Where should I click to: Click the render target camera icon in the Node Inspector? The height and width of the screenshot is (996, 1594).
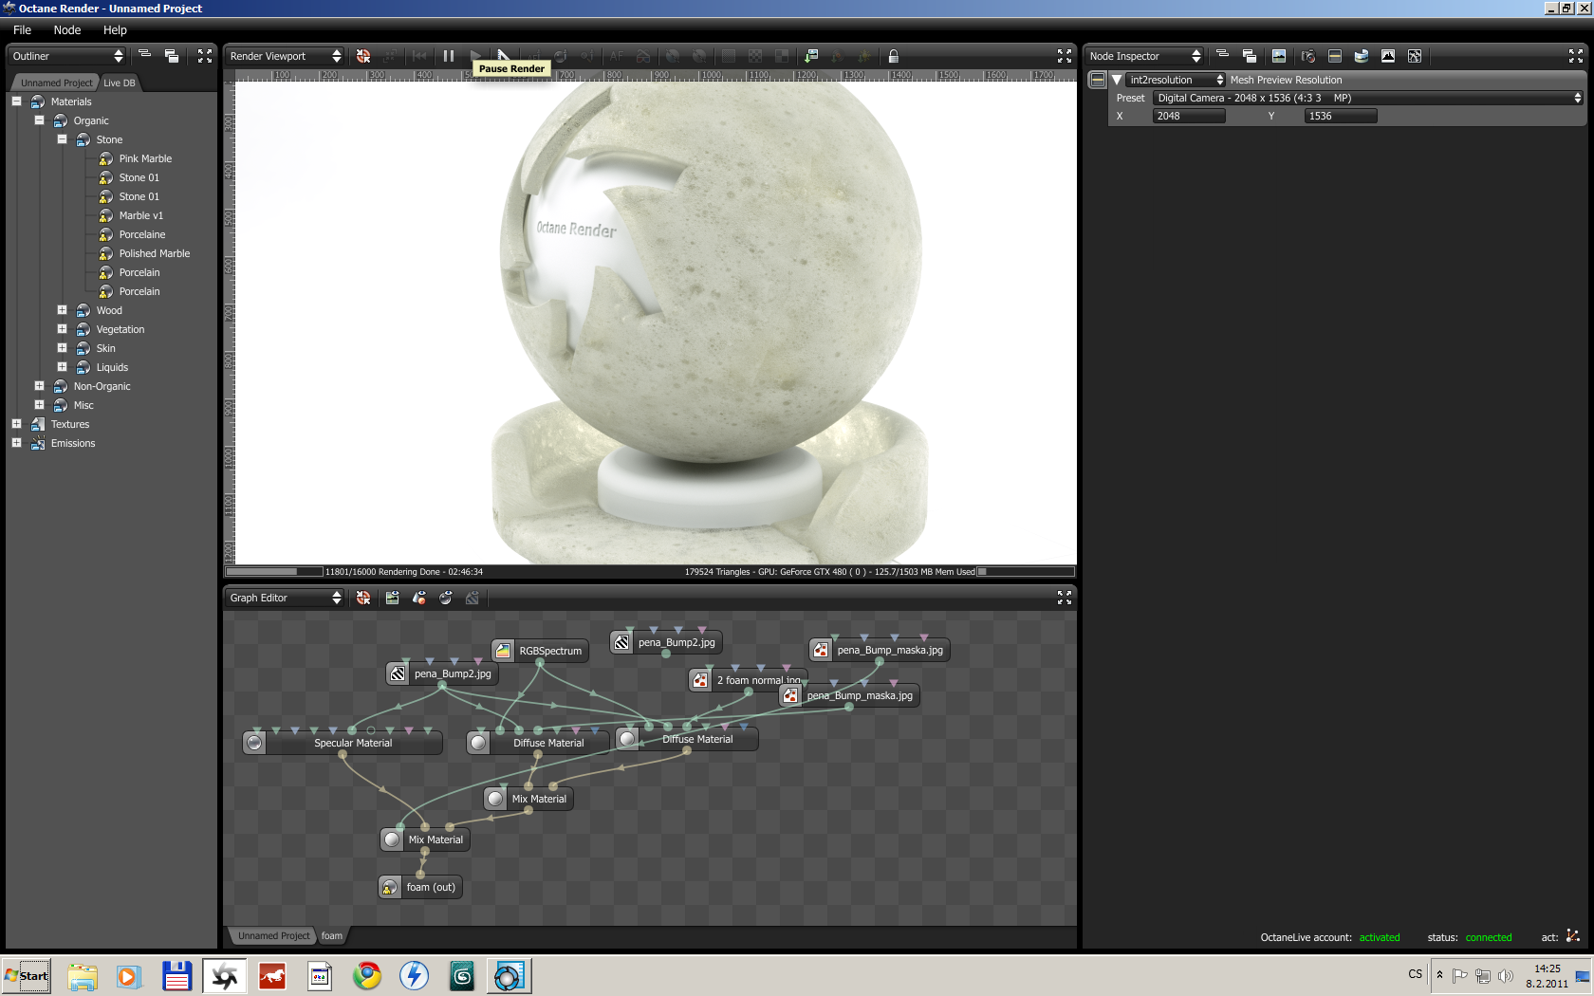1308,56
